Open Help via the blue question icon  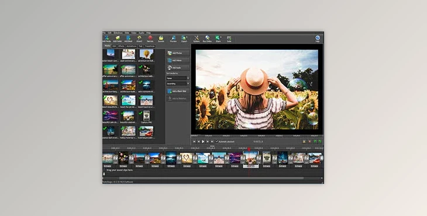click(318, 39)
